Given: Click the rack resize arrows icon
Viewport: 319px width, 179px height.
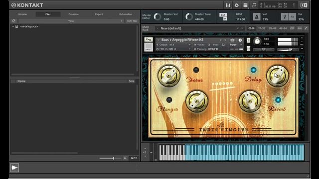Looking at the screenshot, I should point(306,28).
